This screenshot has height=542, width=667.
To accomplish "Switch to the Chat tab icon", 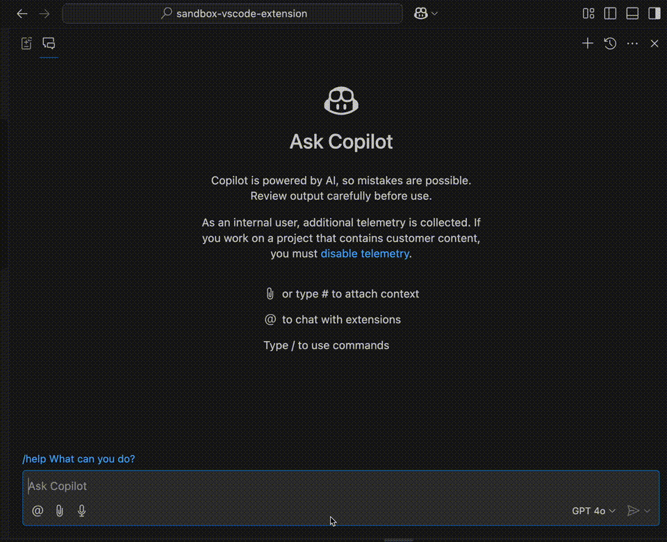I will pyautogui.click(x=49, y=43).
